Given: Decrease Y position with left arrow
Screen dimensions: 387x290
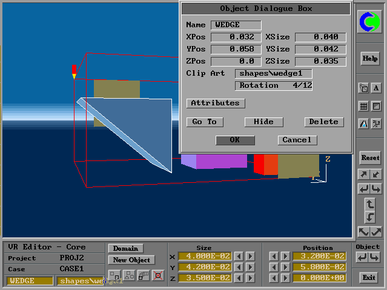Looking at the screenshot, I should tap(274, 267).
